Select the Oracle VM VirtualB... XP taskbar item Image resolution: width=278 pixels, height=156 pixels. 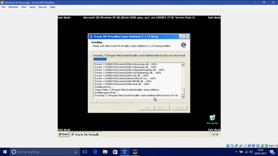pos(86,135)
